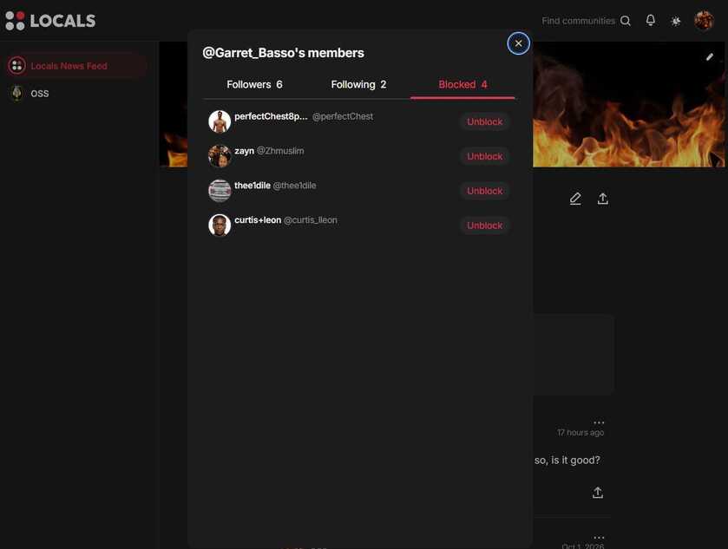Open curtis+leon's avatar
The height and width of the screenshot is (549, 728).
pyautogui.click(x=220, y=225)
